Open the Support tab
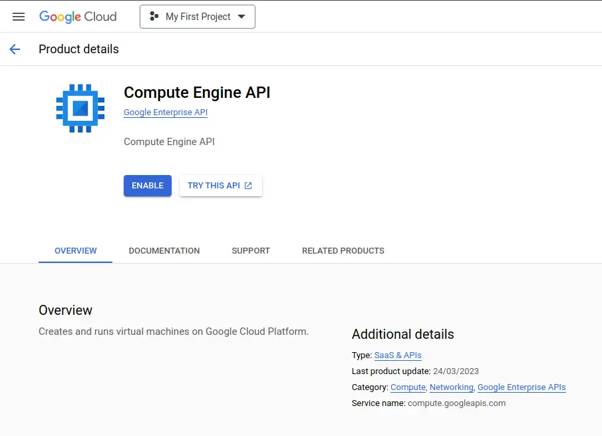The width and height of the screenshot is (602, 436). pos(251,251)
